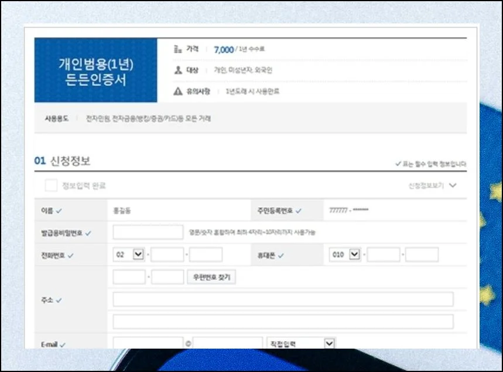503x372 pixels.
Task: Click the second postal code box
Action: click(x=167, y=277)
